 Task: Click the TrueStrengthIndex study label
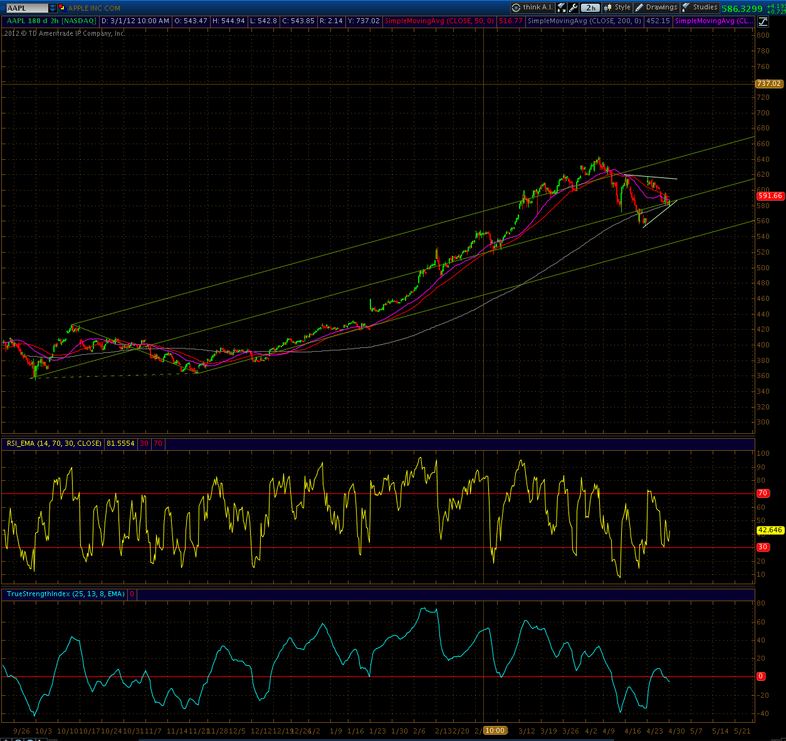66,594
